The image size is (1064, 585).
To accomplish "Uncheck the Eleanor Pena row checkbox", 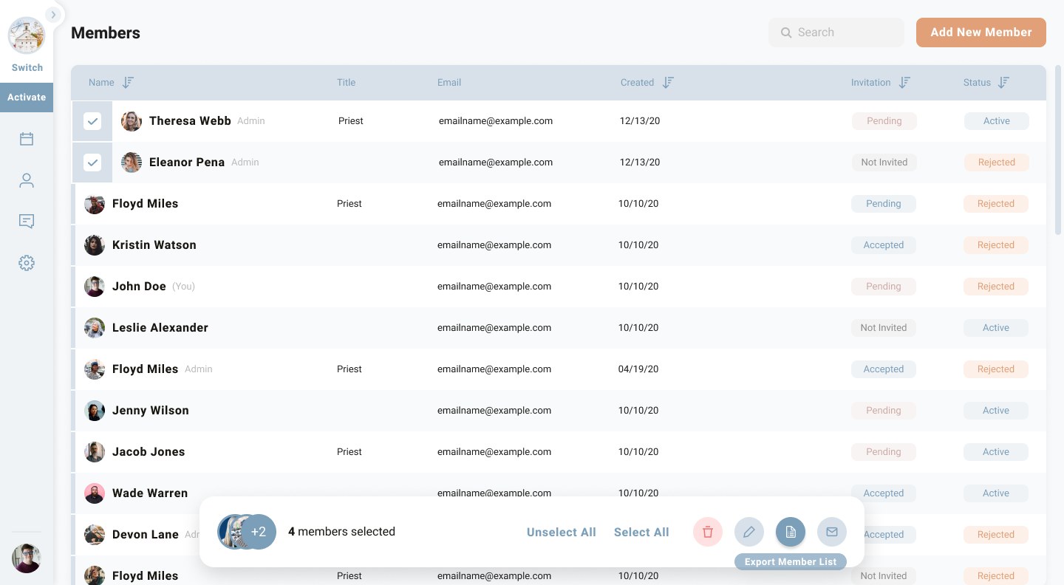I will coord(92,162).
